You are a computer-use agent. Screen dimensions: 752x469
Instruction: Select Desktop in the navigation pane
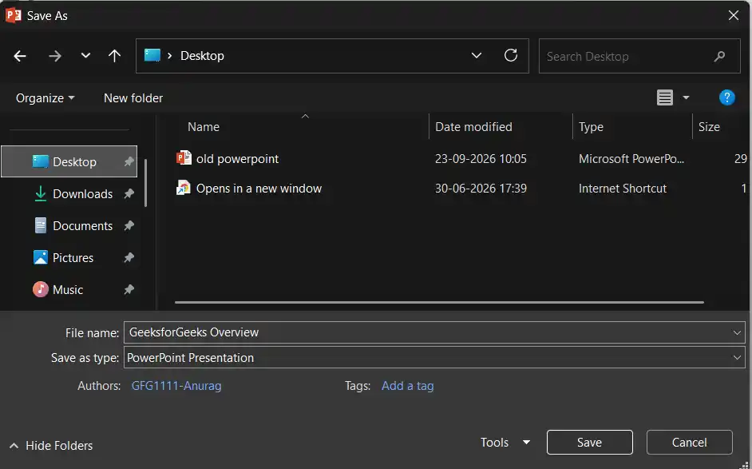coord(69,161)
